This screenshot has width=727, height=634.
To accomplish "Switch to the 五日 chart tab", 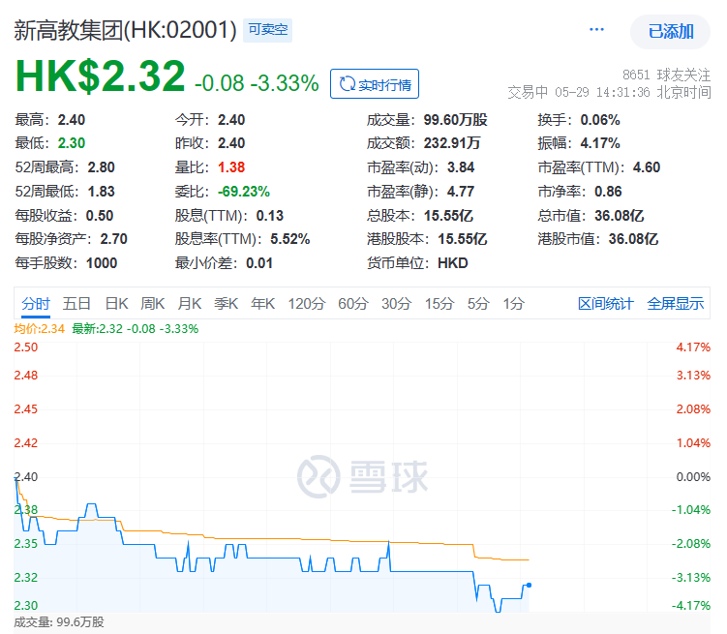I will pos(76,304).
